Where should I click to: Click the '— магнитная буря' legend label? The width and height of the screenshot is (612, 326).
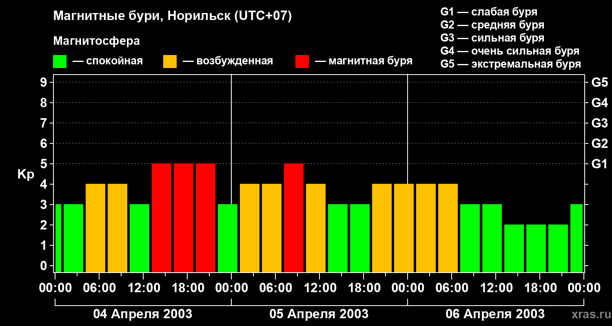coord(364,62)
